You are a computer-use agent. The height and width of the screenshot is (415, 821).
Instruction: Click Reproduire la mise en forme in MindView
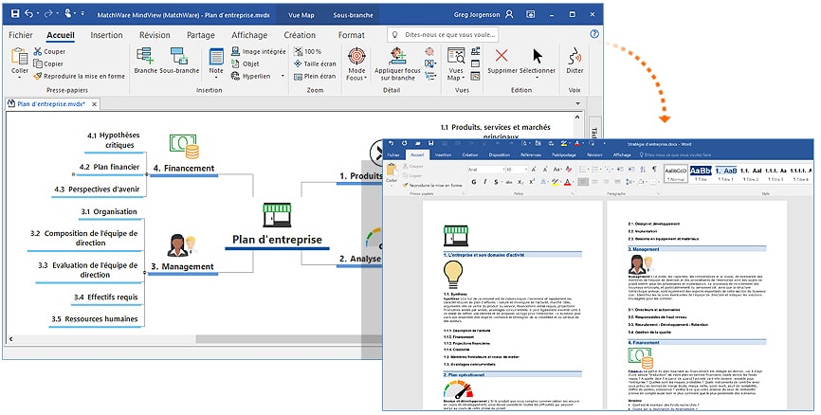tap(79, 76)
